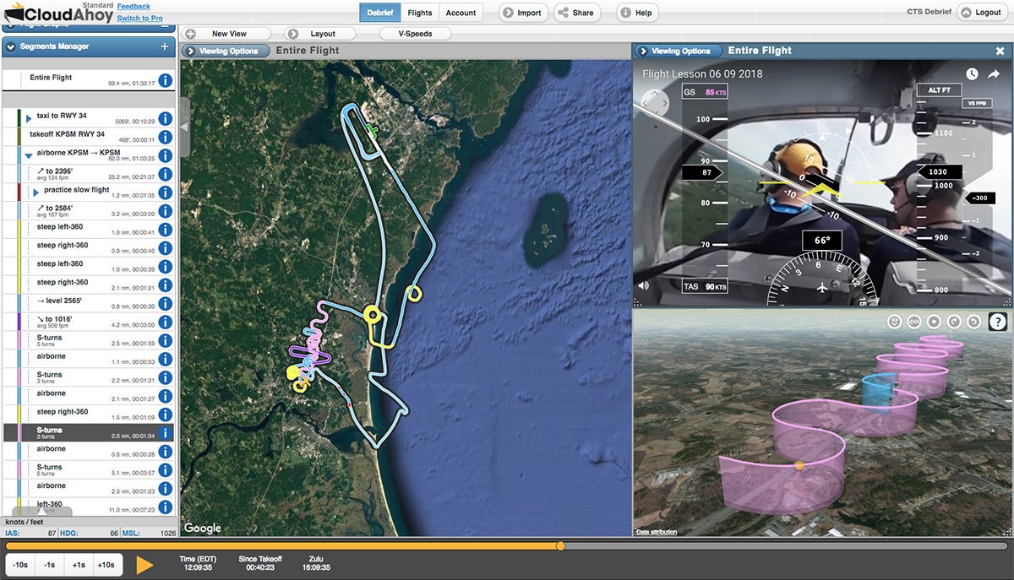The image size is (1014, 580).
Task: Click info icon on highlighted S-turns 2.0 nm row
Action: (166, 433)
